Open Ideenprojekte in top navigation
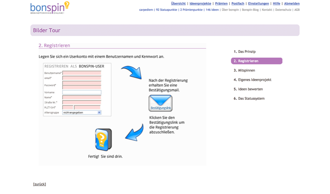The height and width of the screenshot is (194, 330). 200,3
